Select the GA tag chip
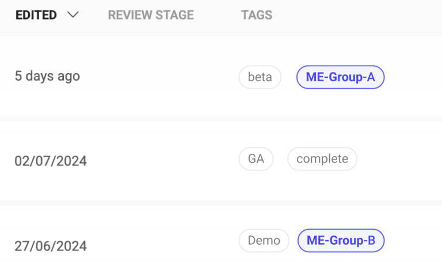This screenshot has height=277, width=442. [x=256, y=159]
